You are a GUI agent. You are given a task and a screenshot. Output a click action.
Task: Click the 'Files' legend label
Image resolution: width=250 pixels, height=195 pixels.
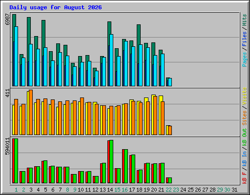(x=245, y=39)
